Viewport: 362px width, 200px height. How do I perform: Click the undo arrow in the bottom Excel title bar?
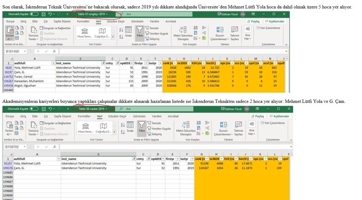coord(50,109)
